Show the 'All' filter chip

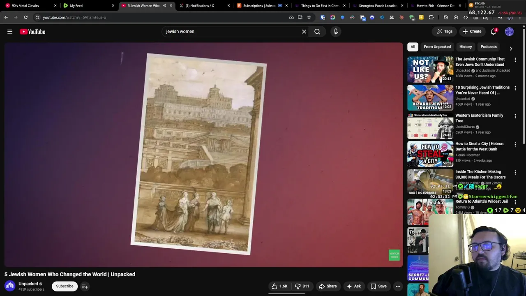[413, 47]
